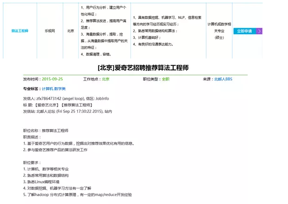The width and height of the screenshot is (288, 204).
Task: Click the 职位名称：推荐算法工程师 line
Action: click(x=46, y=131)
